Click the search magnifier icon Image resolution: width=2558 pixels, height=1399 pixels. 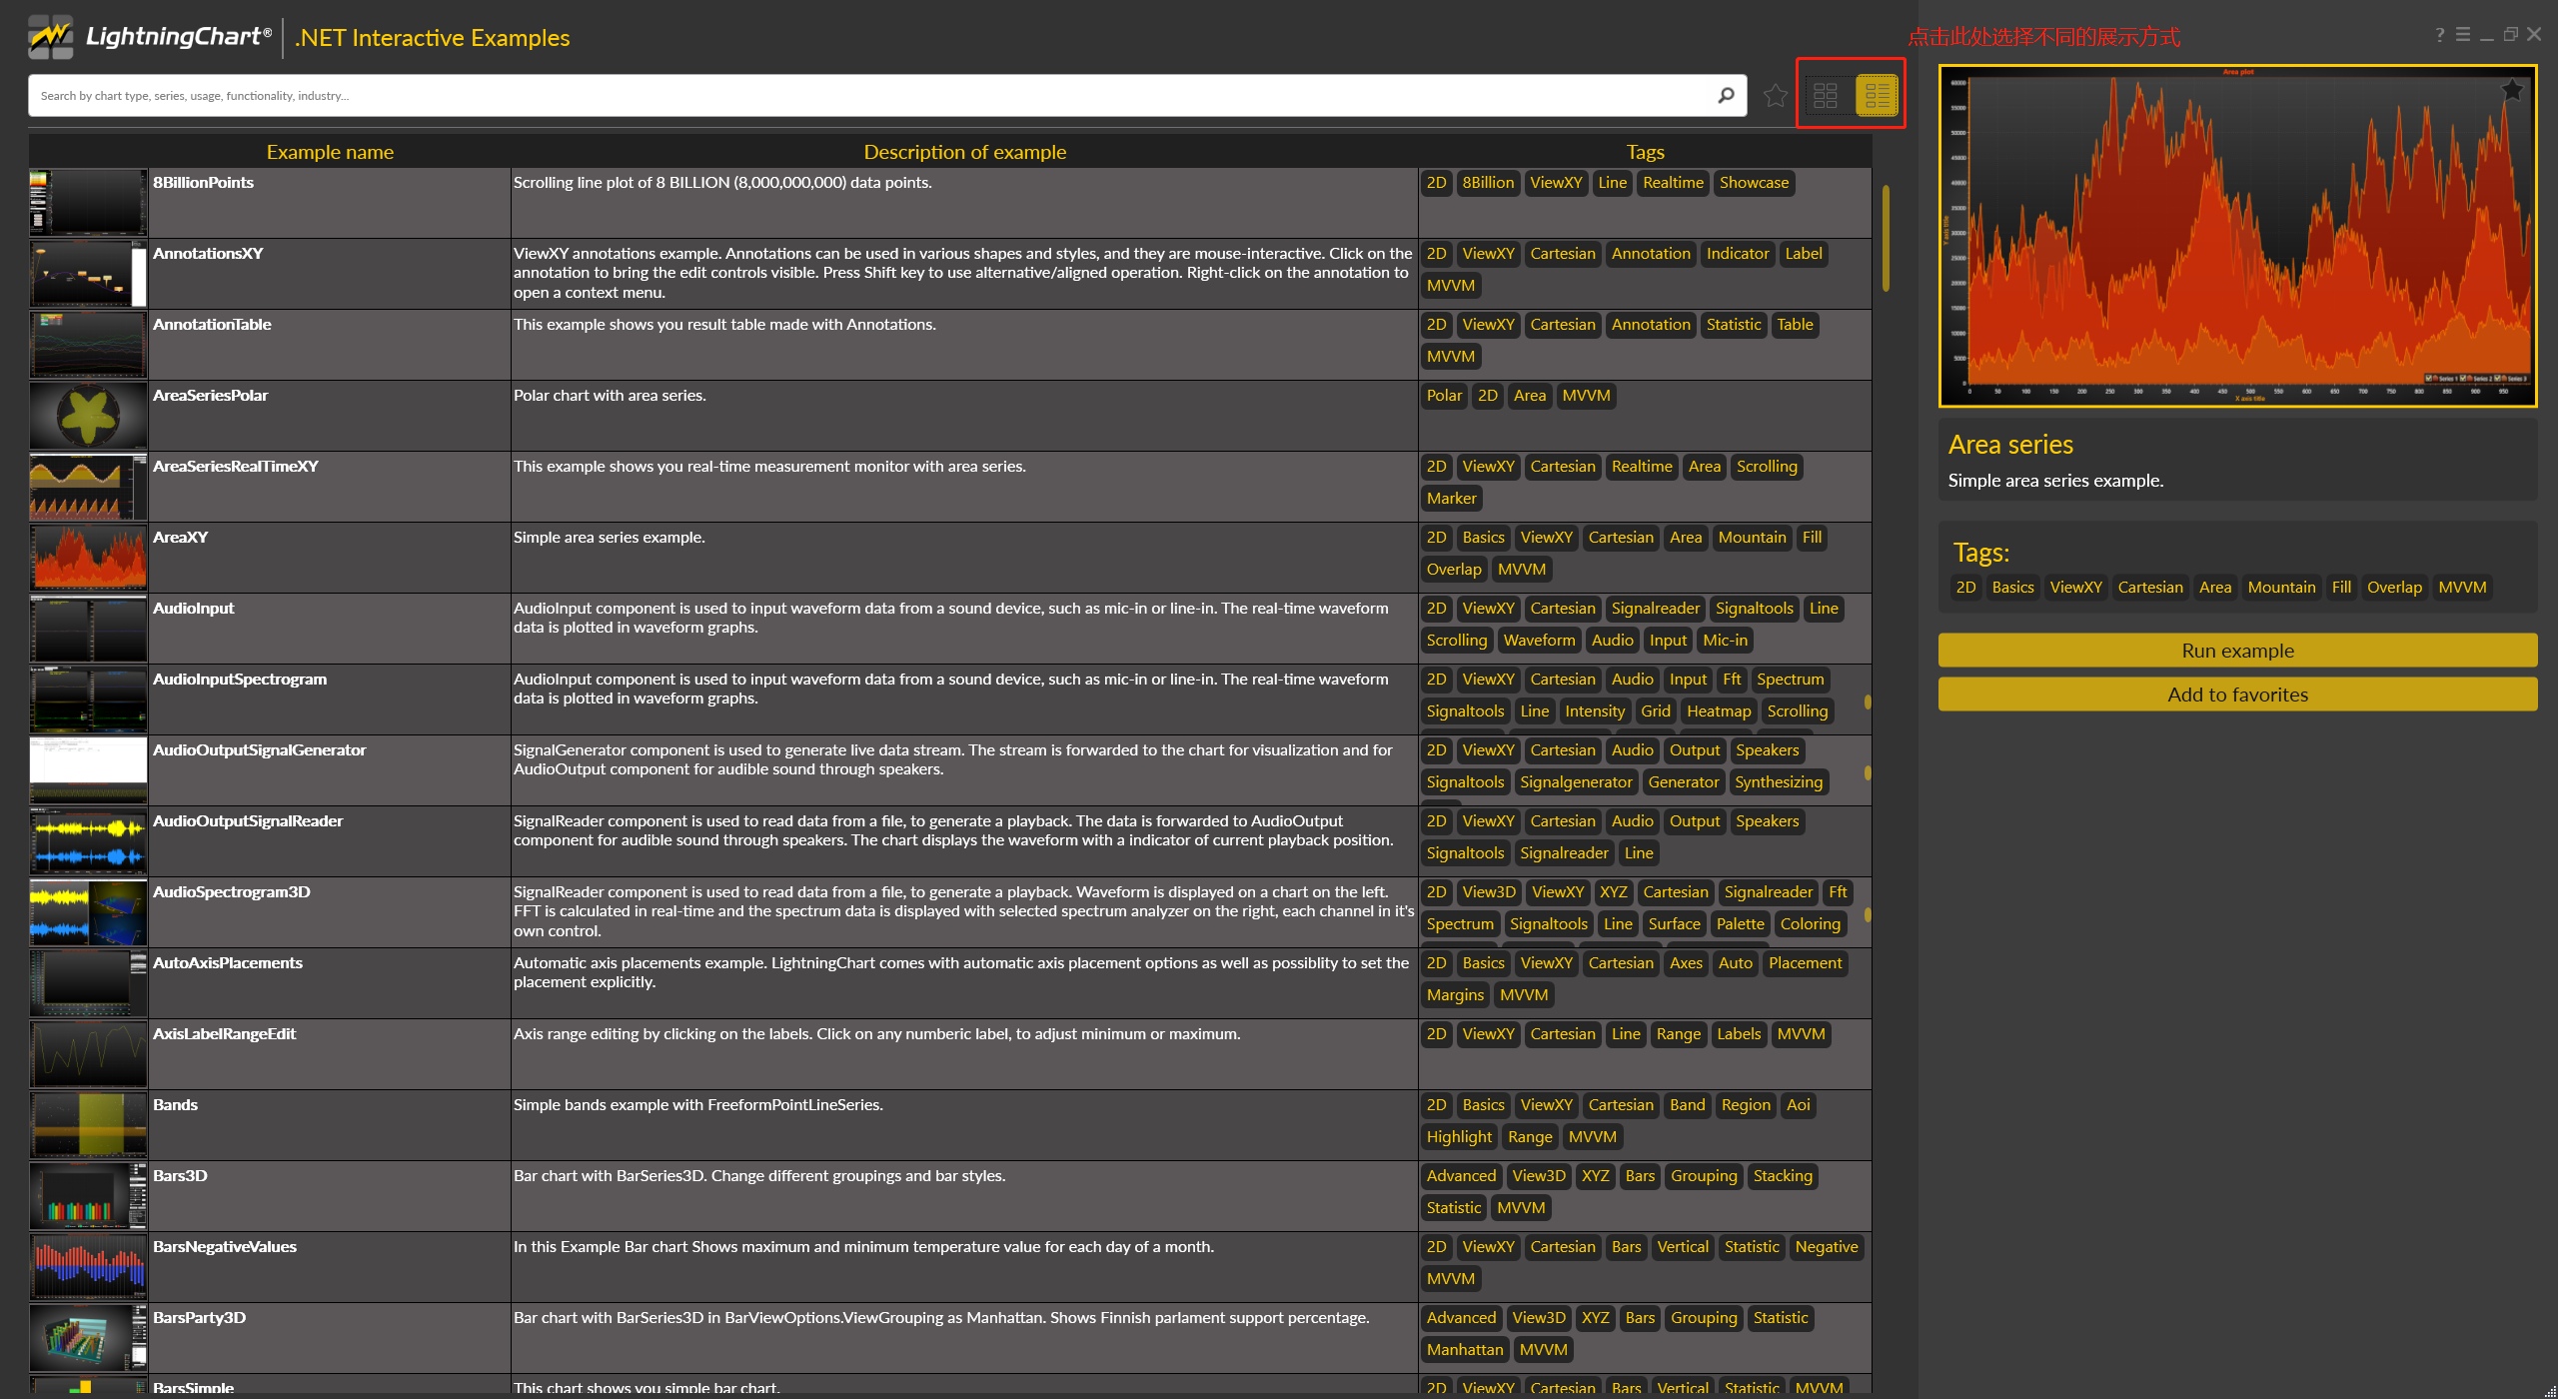point(1726,95)
